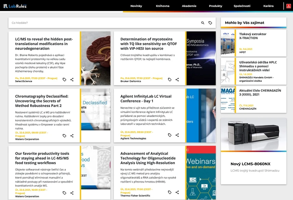Screen dimensions: 293x200
Task: Navigate to Společnosti
Action: click(242, 6)
